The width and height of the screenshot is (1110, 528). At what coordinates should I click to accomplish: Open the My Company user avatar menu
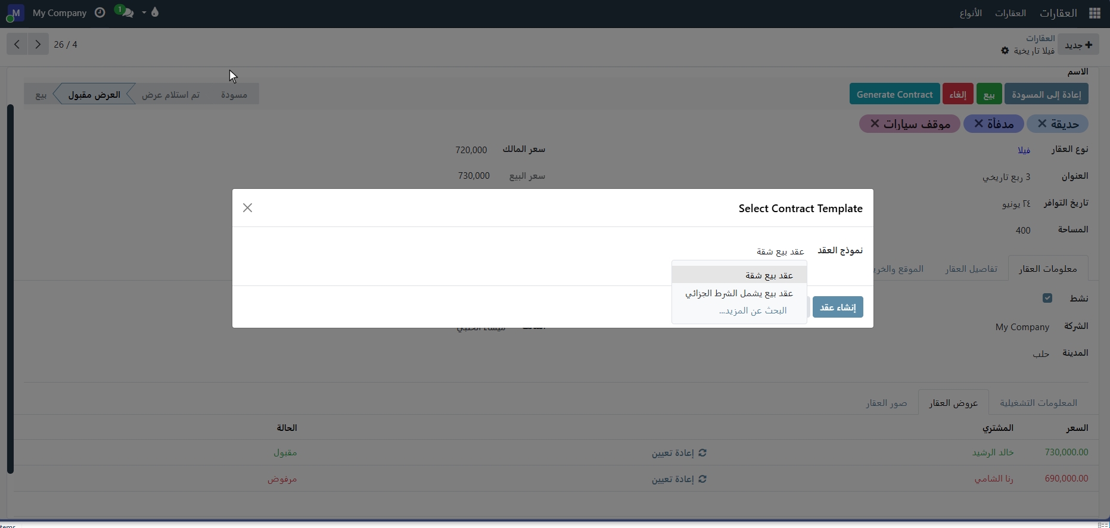click(x=15, y=13)
